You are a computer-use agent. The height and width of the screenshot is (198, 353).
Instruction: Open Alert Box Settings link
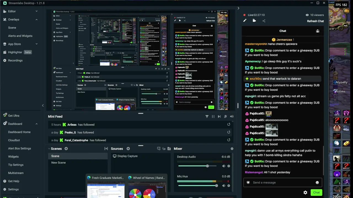[x=19, y=148]
